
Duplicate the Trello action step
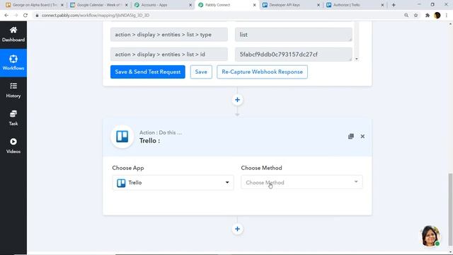(x=351, y=137)
